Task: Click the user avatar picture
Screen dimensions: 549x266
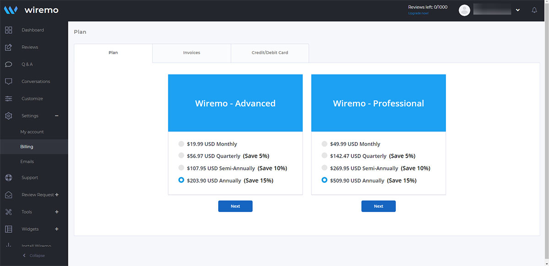Action: coord(464,10)
